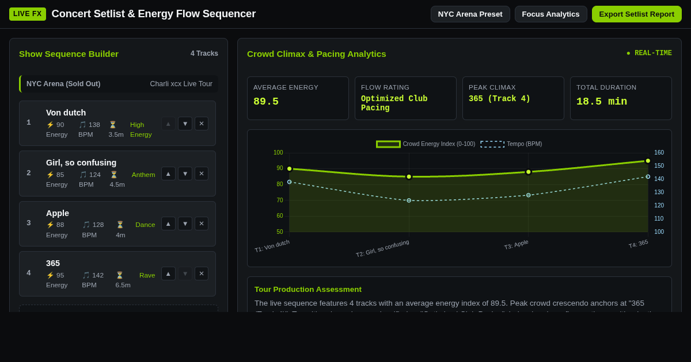Move Apple track up
Viewport: 691px width, 362px height.
[168, 224]
